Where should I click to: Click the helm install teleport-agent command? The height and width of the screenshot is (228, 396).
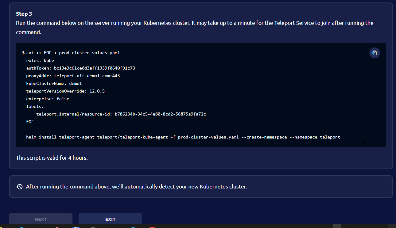[183, 137]
